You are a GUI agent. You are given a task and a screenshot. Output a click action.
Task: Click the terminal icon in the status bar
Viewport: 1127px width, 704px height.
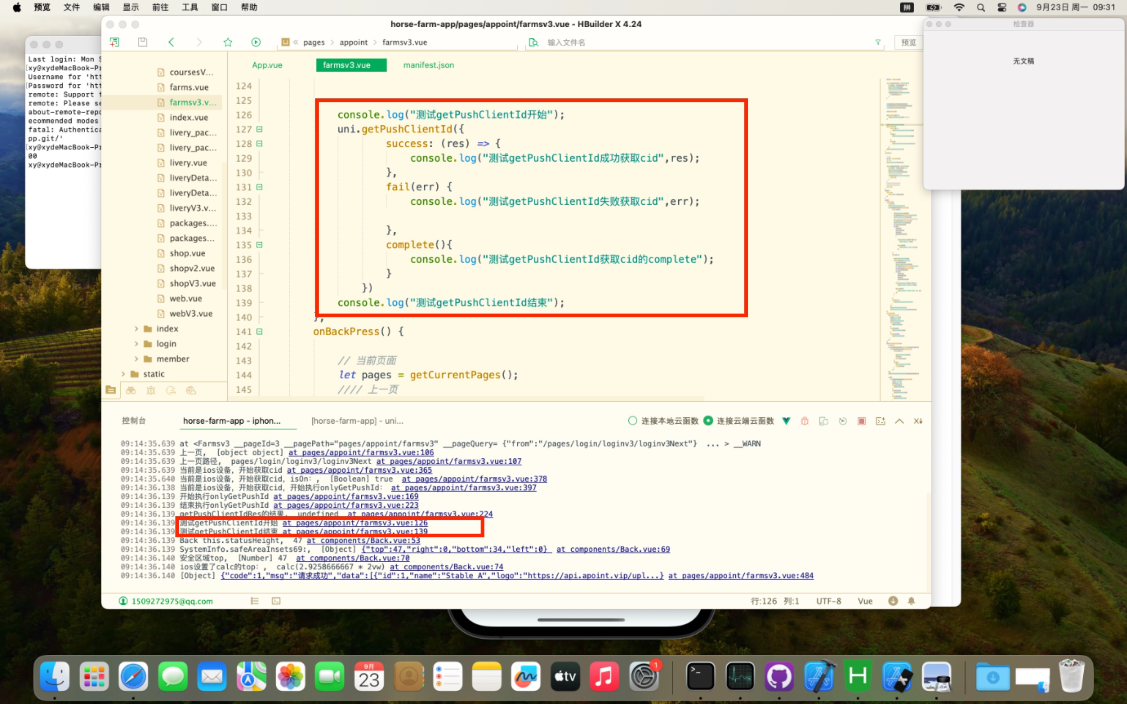[276, 601]
